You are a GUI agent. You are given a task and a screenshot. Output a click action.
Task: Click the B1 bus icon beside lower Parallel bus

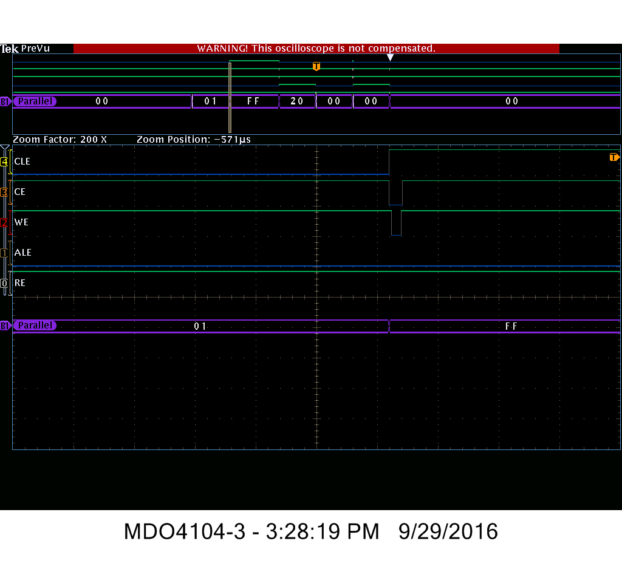click(5, 326)
